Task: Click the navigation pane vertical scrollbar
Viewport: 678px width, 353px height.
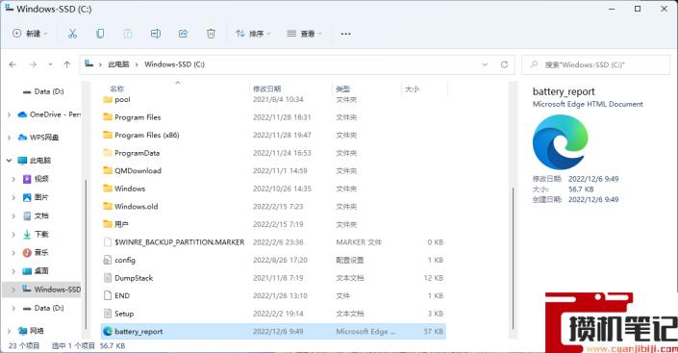Action: [x=86, y=255]
